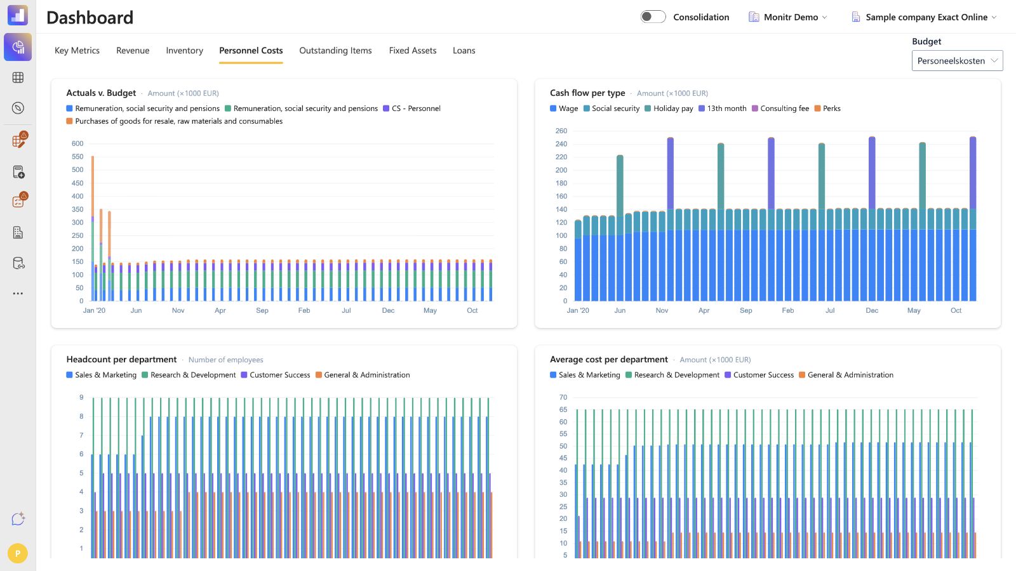Toggle the Wage series in Cash flow legend
This screenshot has height=571, width=1016.
[x=564, y=108]
